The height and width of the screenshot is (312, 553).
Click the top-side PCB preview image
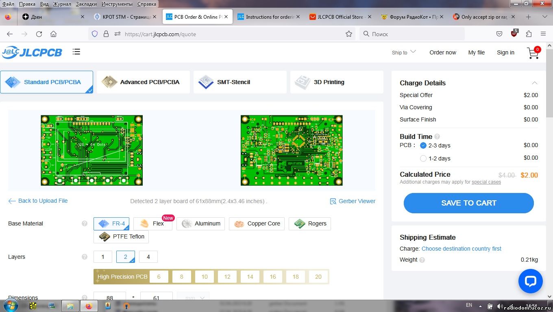(x=91, y=150)
